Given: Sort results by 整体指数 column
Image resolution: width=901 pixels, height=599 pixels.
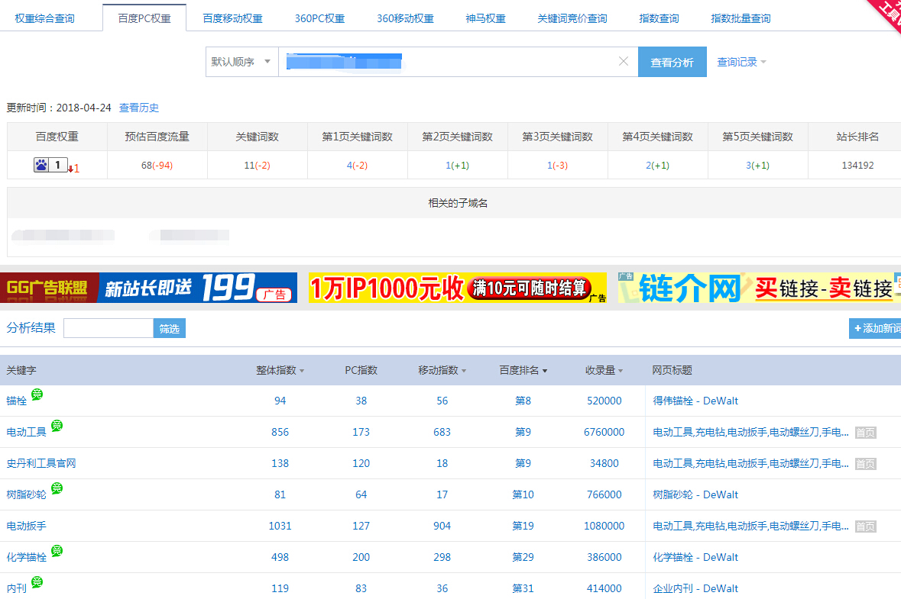Looking at the screenshot, I should pos(280,370).
